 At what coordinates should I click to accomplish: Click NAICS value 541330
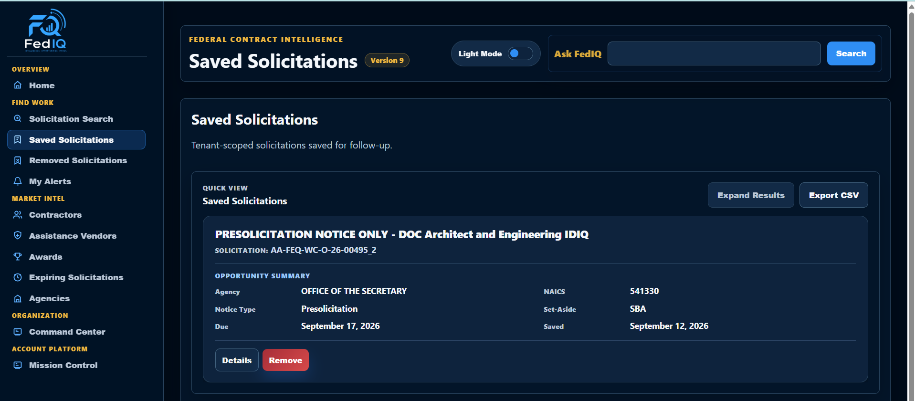pos(644,291)
